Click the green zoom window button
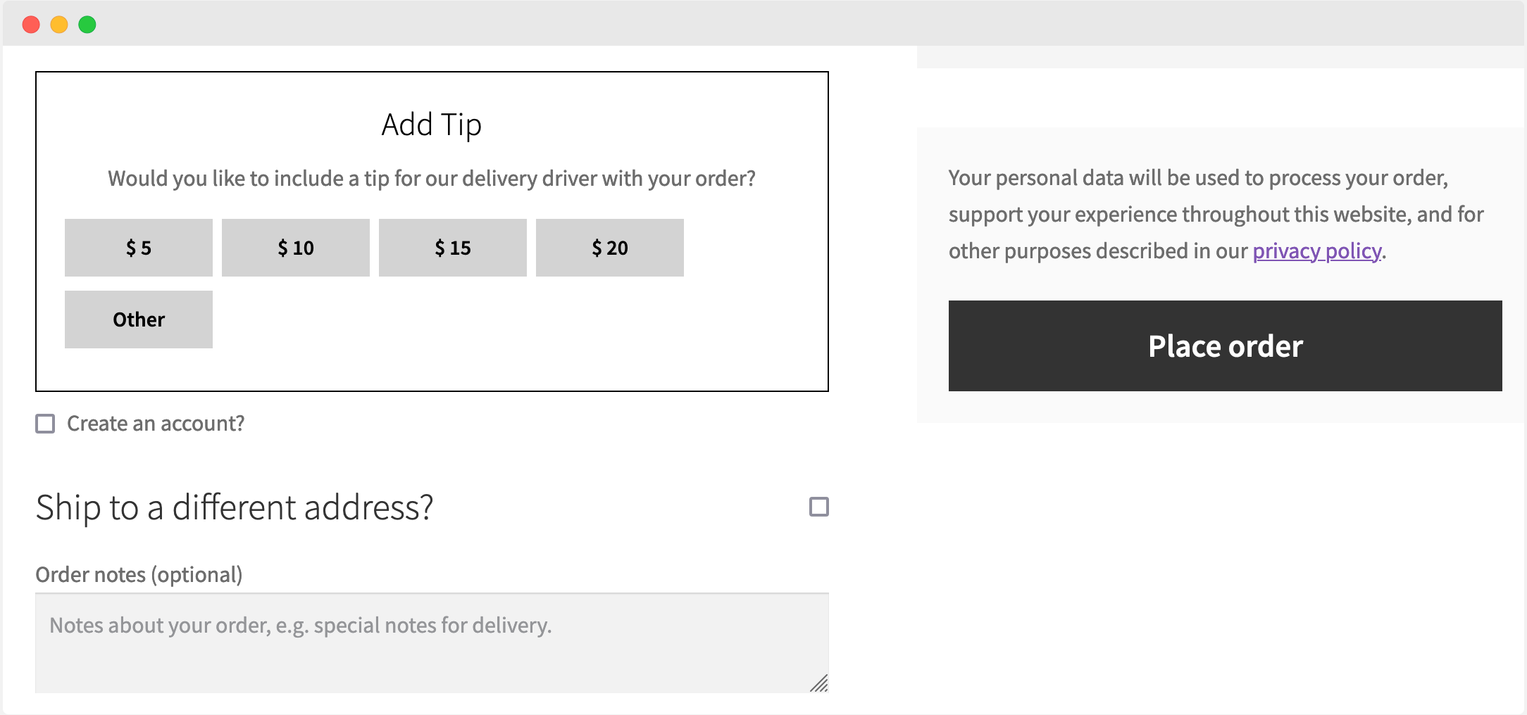 pos(86,24)
